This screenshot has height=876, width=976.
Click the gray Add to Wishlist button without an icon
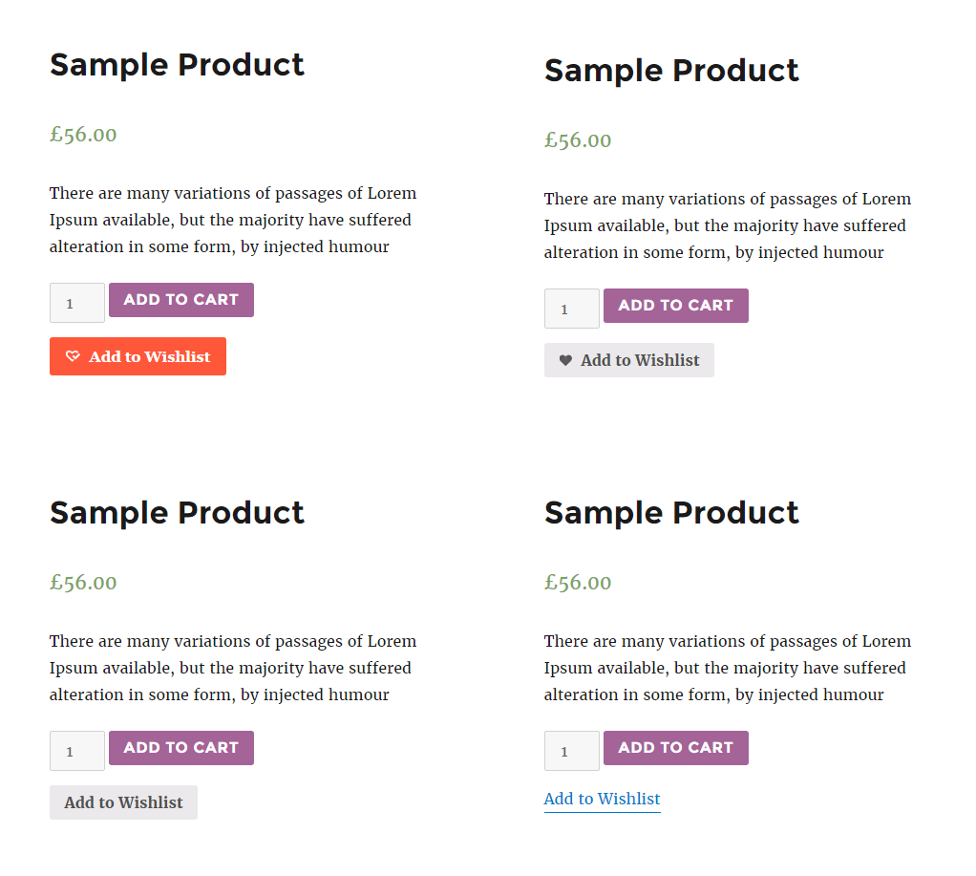tap(123, 801)
